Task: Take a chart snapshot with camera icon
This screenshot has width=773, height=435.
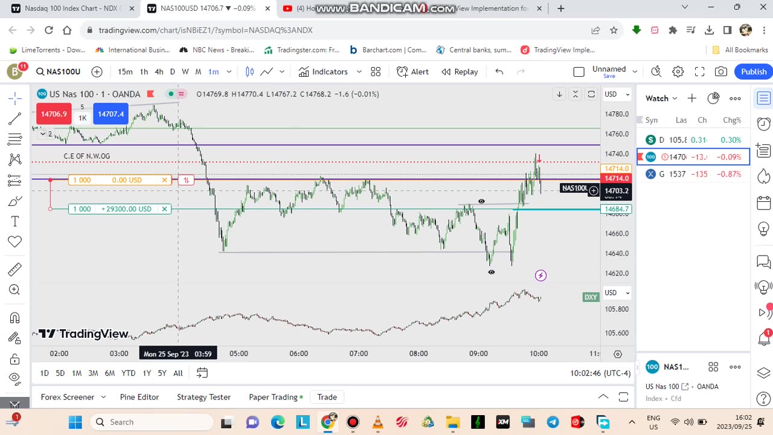Action: pyautogui.click(x=721, y=71)
